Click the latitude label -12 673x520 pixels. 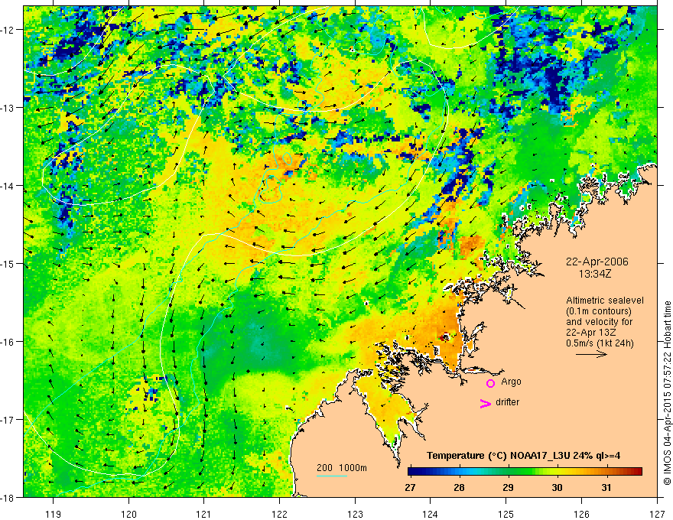[8, 30]
